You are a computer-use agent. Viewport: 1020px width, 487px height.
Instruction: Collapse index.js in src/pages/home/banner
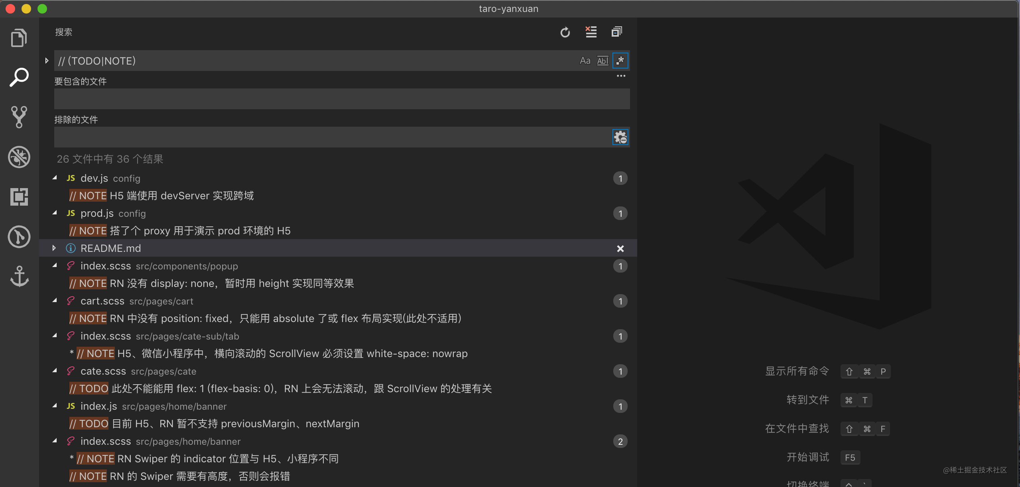coord(55,406)
